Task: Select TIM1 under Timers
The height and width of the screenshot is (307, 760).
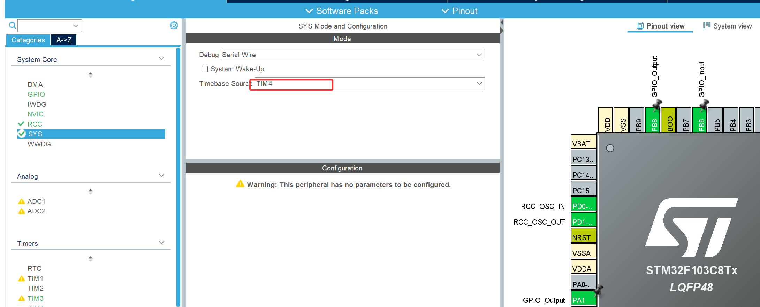Action: coord(36,278)
